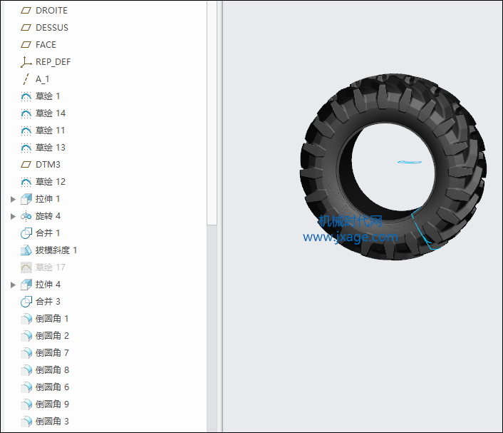Click the FACE datum plane icon
This screenshot has width=503, height=433.
26,45
